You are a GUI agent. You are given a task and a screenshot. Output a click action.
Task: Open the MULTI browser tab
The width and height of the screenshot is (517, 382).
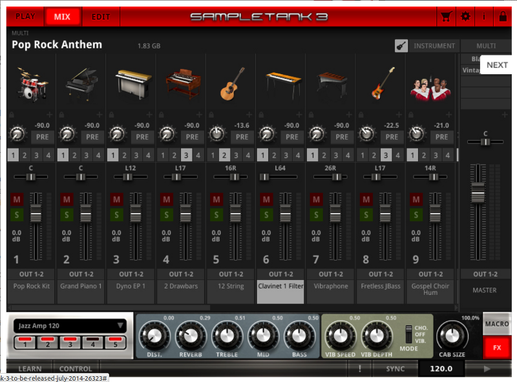tap(486, 46)
